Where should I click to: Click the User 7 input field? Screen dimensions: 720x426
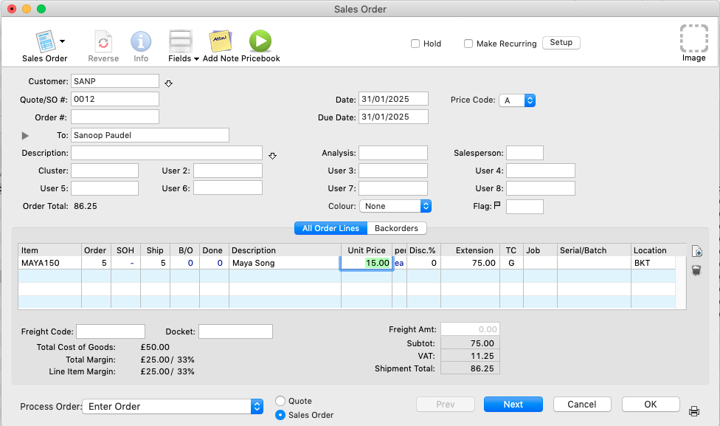pyautogui.click(x=393, y=188)
